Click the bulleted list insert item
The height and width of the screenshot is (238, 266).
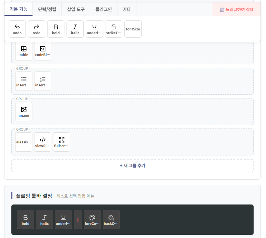24,81
